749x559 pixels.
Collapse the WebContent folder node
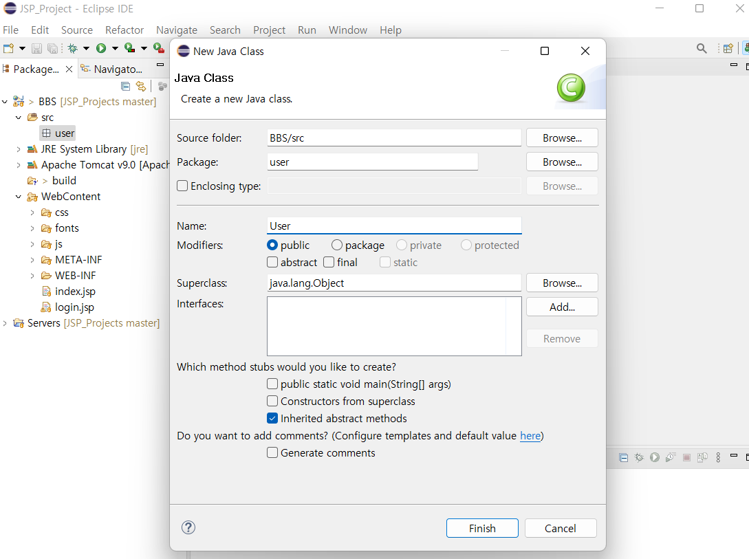pos(19,196)
